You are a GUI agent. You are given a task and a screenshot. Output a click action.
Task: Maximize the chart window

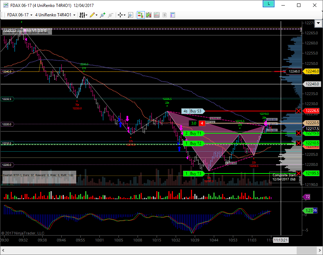[x=299, y=5]
